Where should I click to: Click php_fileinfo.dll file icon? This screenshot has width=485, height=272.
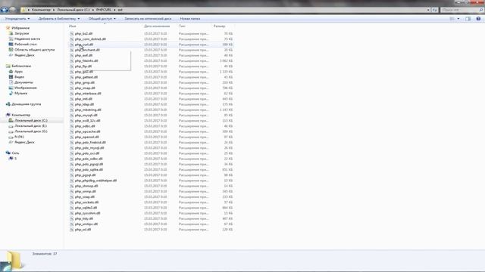pos(72,60)
